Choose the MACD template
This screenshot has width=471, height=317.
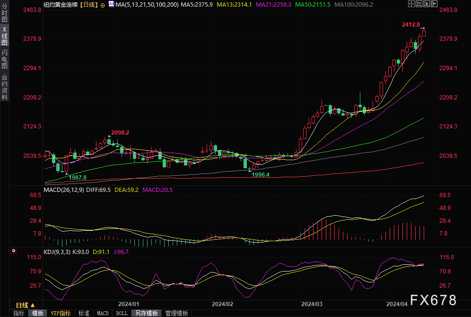tap(103, 313)
